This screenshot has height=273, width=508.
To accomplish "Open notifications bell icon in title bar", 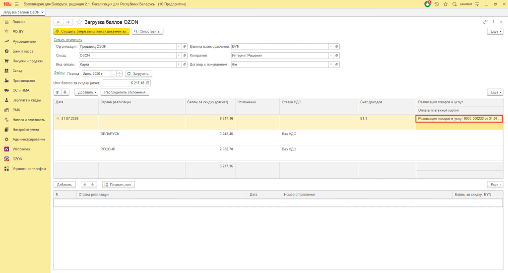I will pyautogui.click(x=428, y=4).
